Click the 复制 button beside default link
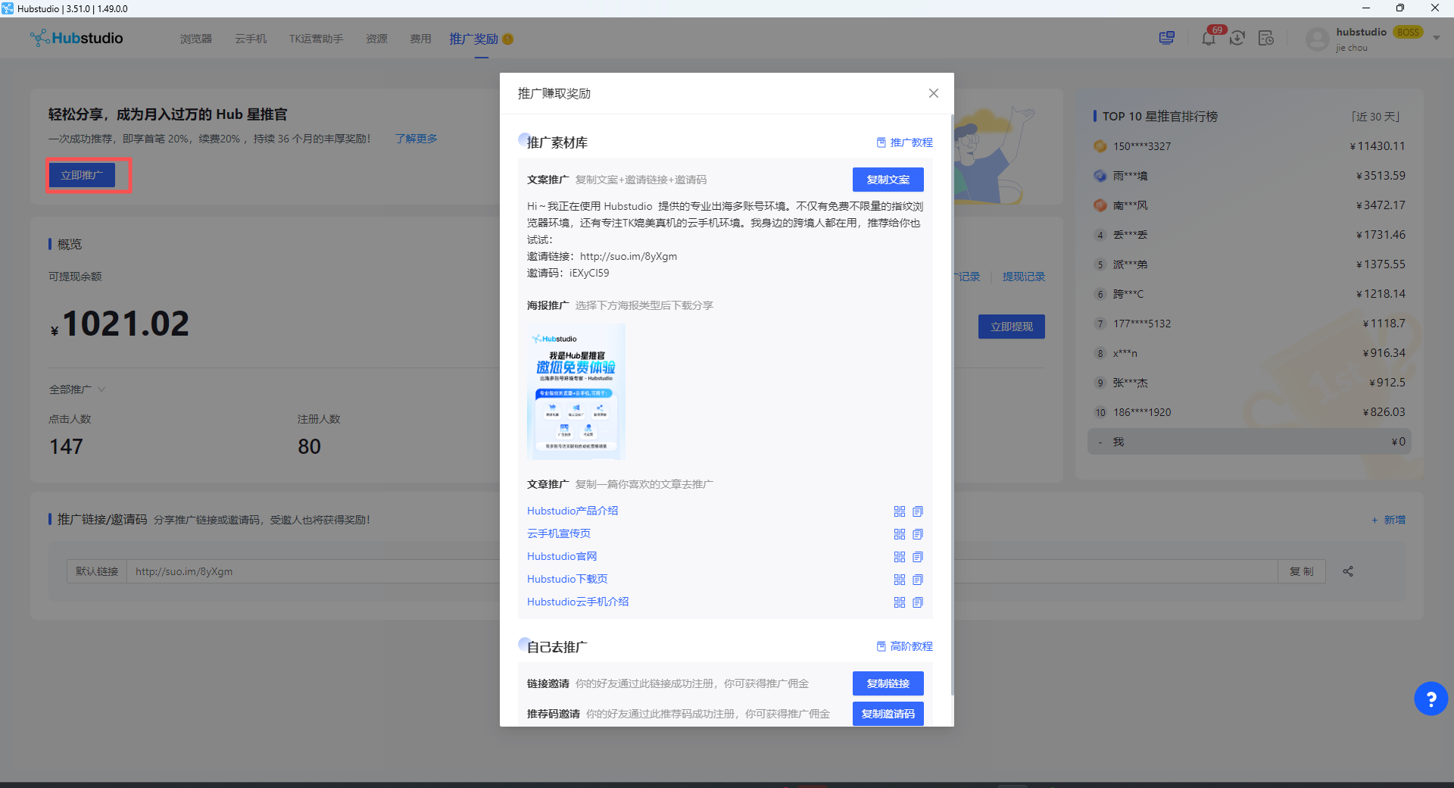Image resolution: width=1454 pixels, height=788 pixels. point(1302,571)
